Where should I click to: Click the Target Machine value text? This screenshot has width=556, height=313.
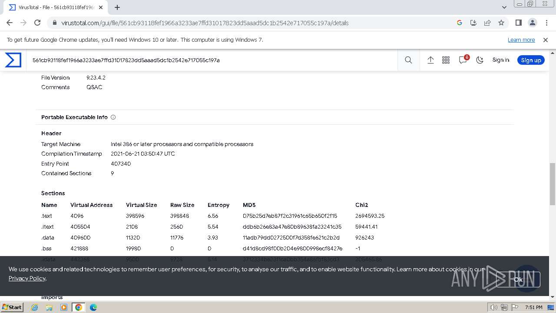182,144
